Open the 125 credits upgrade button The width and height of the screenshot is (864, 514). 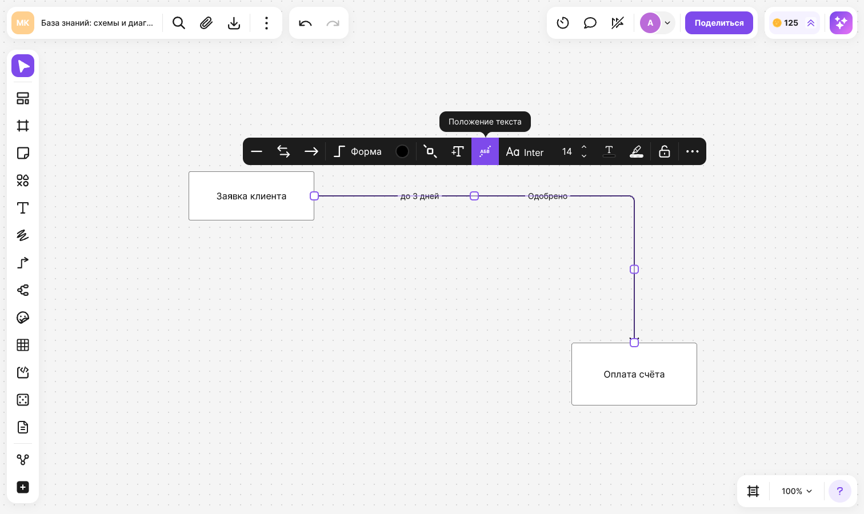coord(794,23)
